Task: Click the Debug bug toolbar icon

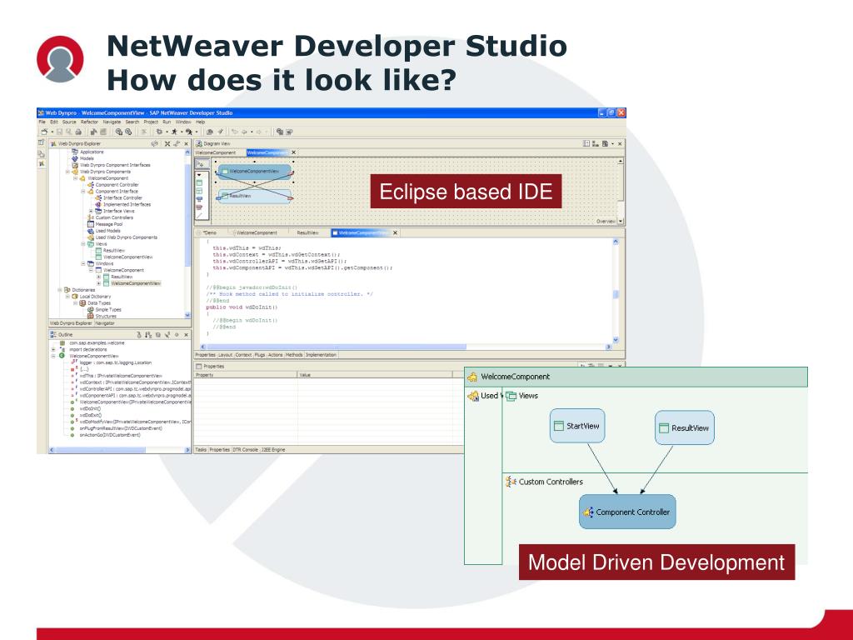Action: 159,132
